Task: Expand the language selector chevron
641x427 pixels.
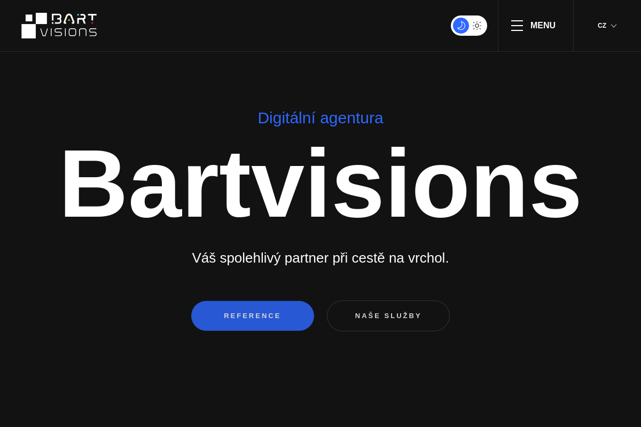Action: click(x=614, y=26)
